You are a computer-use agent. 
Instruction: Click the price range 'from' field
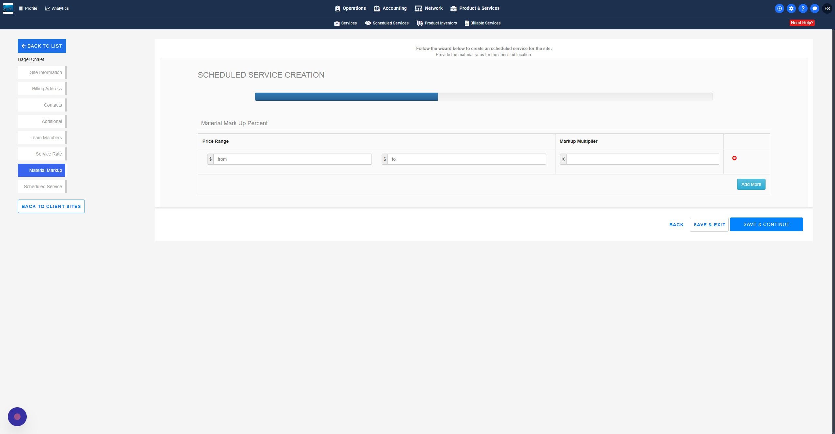click(292, 159)
